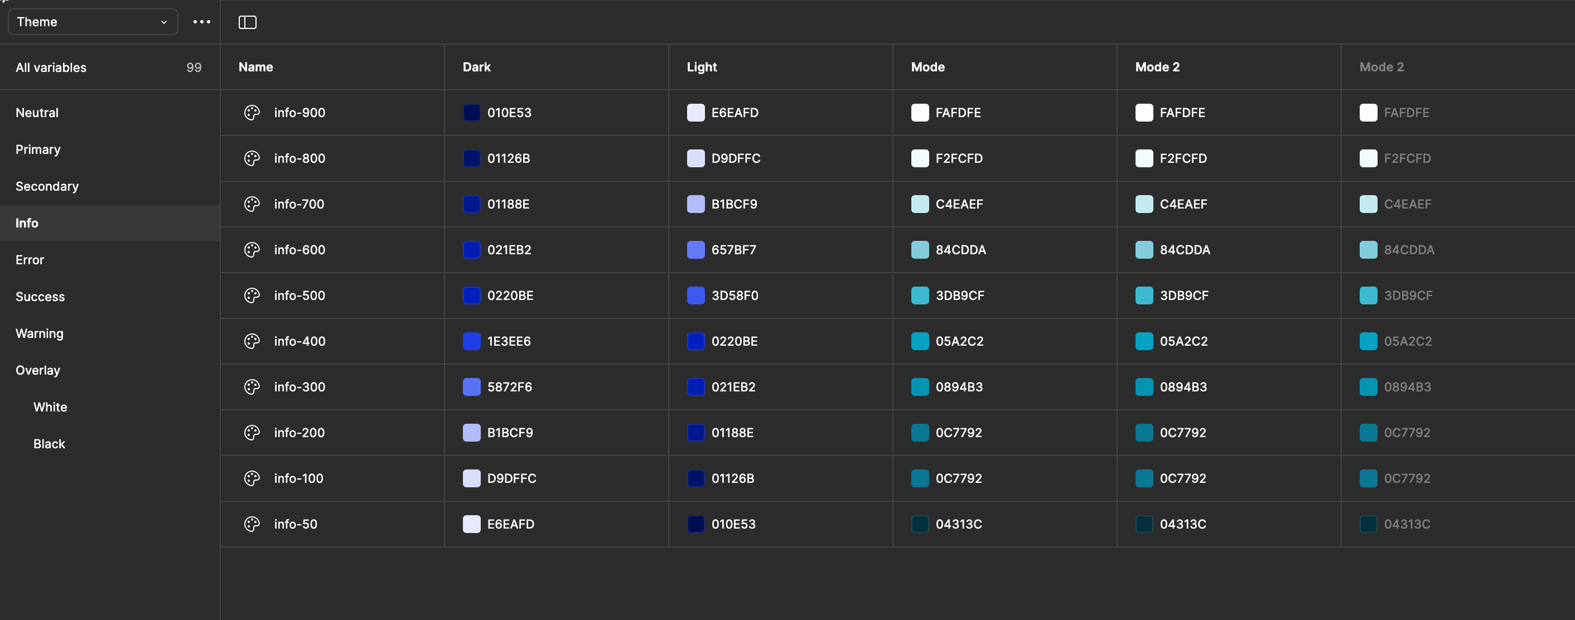Screen dimensions: 1575x620
Task: Open the Success group
Action: (109, 297)
